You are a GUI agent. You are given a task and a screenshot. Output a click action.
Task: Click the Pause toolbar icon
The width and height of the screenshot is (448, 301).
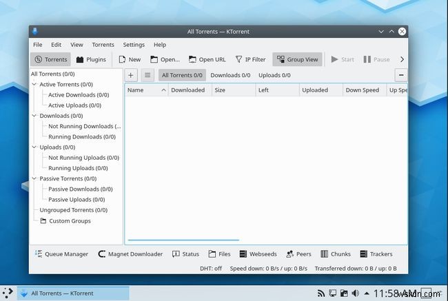click(x=367, y=59)
